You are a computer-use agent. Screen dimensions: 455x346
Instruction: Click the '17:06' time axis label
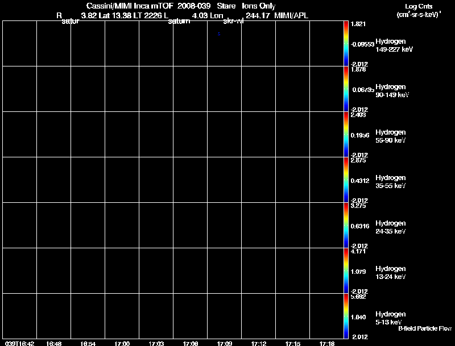(x=191, y=343)
